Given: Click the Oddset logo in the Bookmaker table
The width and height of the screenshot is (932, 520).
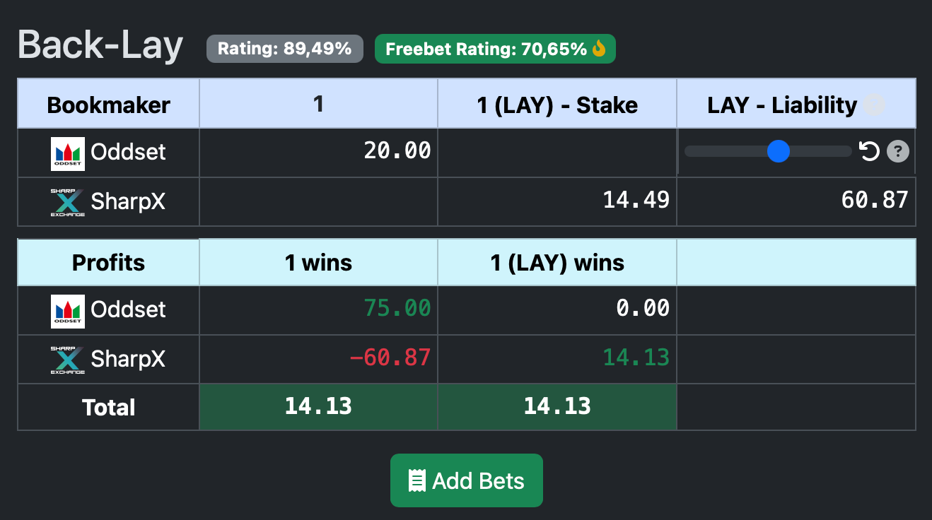Looking at the screenshot, I should tap(68, 153).
